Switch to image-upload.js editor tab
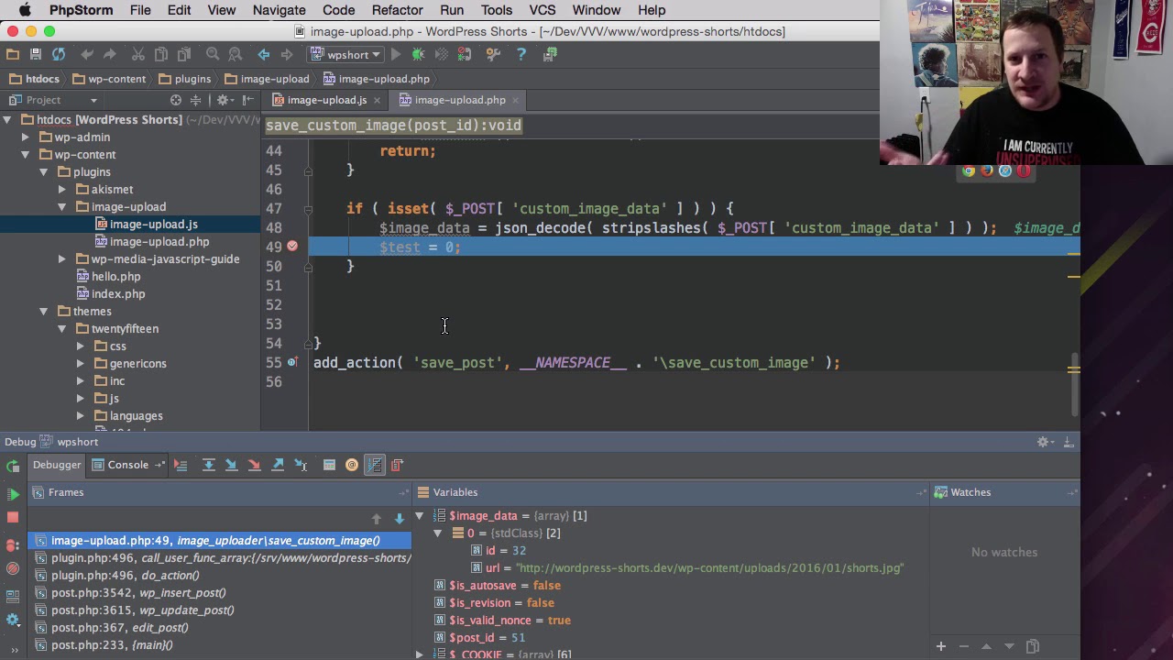The width and height of the screenshot is (1173, 660). tap(327, 100)
